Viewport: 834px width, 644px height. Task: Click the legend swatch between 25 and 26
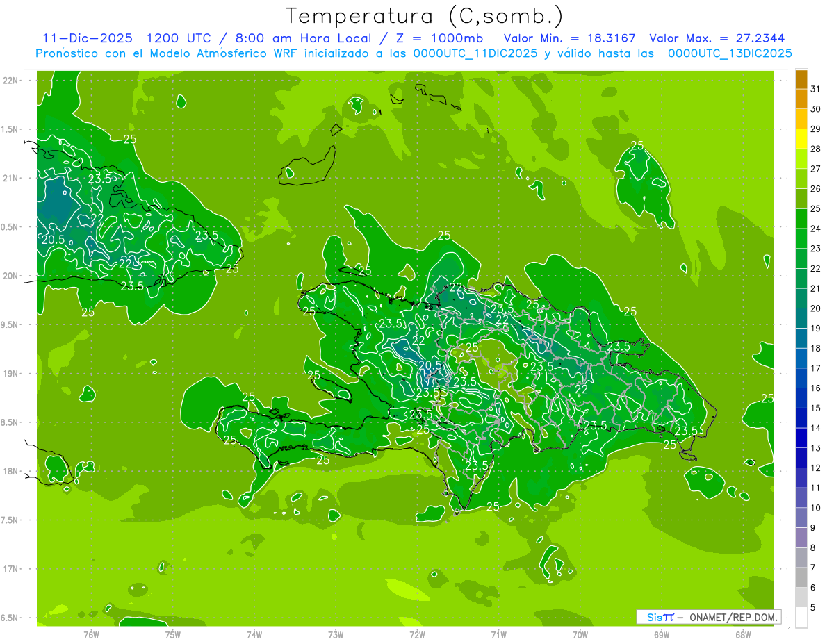tap(801, 199)
